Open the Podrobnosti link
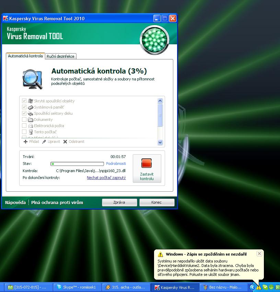Screen dimensions: 280x292 [x=116, y=164]
